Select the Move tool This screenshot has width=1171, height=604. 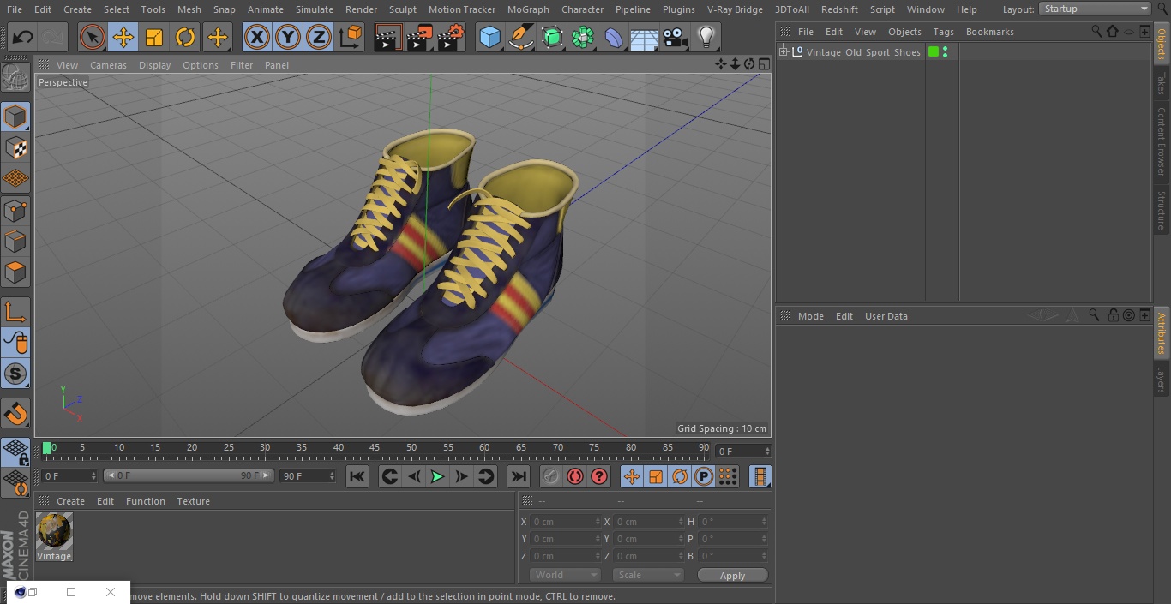[123, 37]
